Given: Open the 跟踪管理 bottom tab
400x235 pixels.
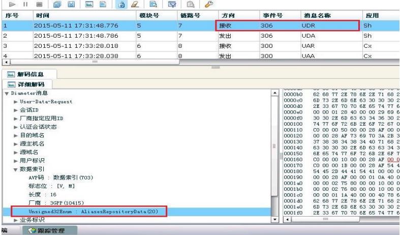Looking at the screenshot, I should [49, 229].
